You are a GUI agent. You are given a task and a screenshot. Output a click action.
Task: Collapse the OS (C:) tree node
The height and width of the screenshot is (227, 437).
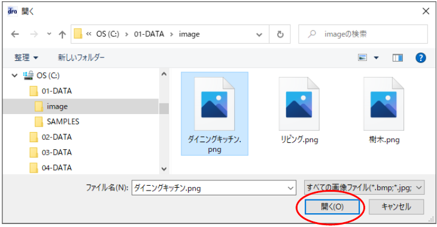14,75
